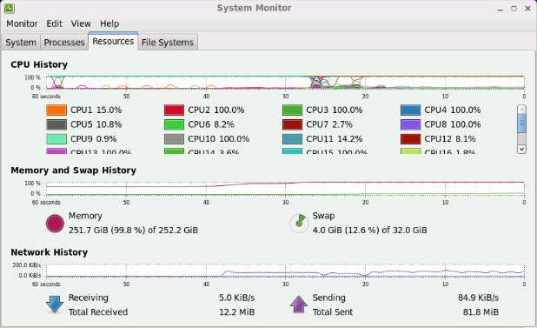Click the CPU9 mint green color swatch
This screenshot has height=328, width=537.
(x=56, y=139)
